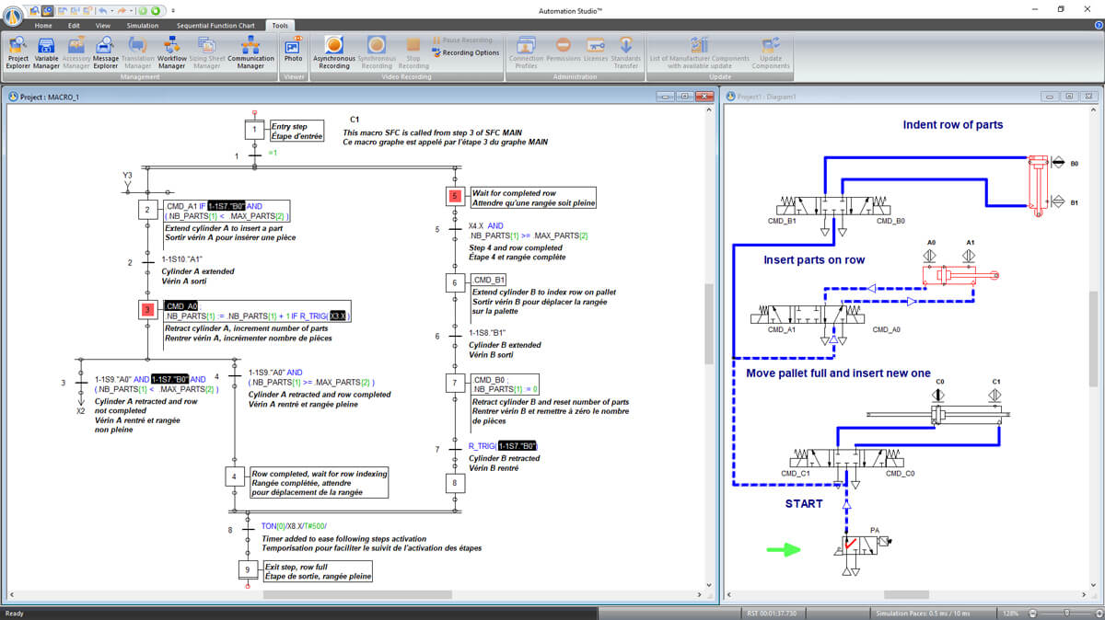The image size is (1105, 620).
Task: Open the Variable Manager
Action: (46, 52)
